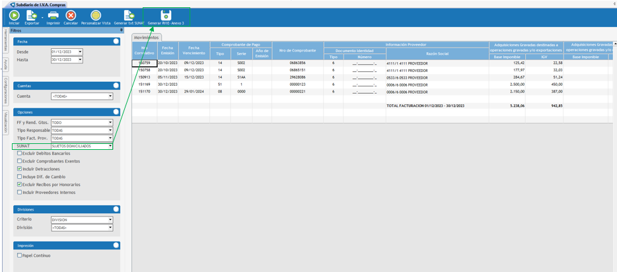Uncheck the Incluir Detracciones checkbox

[x=19, y=169]
